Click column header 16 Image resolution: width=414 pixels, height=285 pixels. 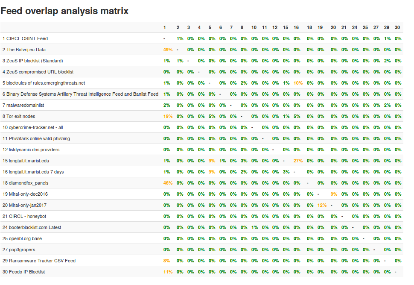tap(296, 27)
